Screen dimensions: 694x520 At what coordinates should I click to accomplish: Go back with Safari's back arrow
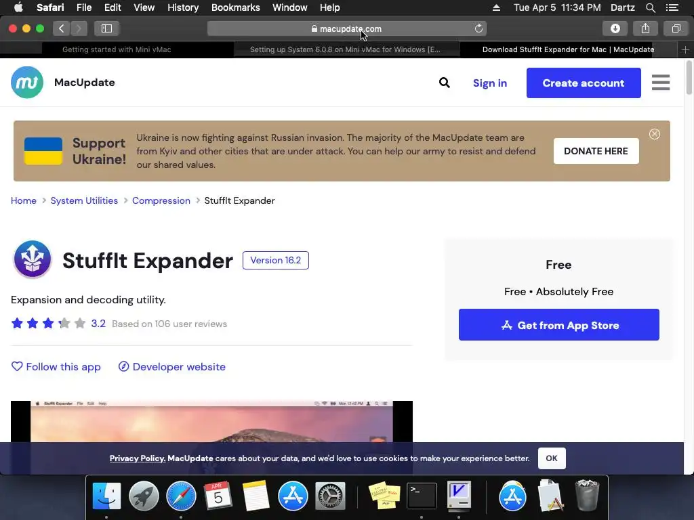[62, 28]
